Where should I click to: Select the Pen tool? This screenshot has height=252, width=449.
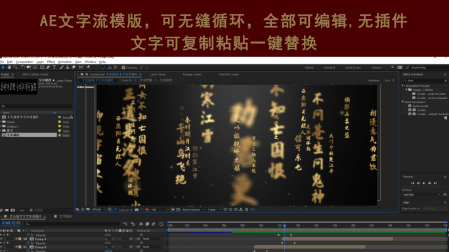click(48, 68)
